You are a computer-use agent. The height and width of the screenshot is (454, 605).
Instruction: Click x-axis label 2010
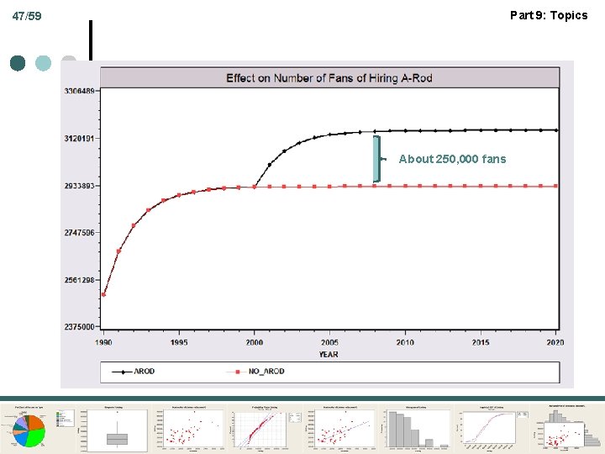tap(405, 342)
